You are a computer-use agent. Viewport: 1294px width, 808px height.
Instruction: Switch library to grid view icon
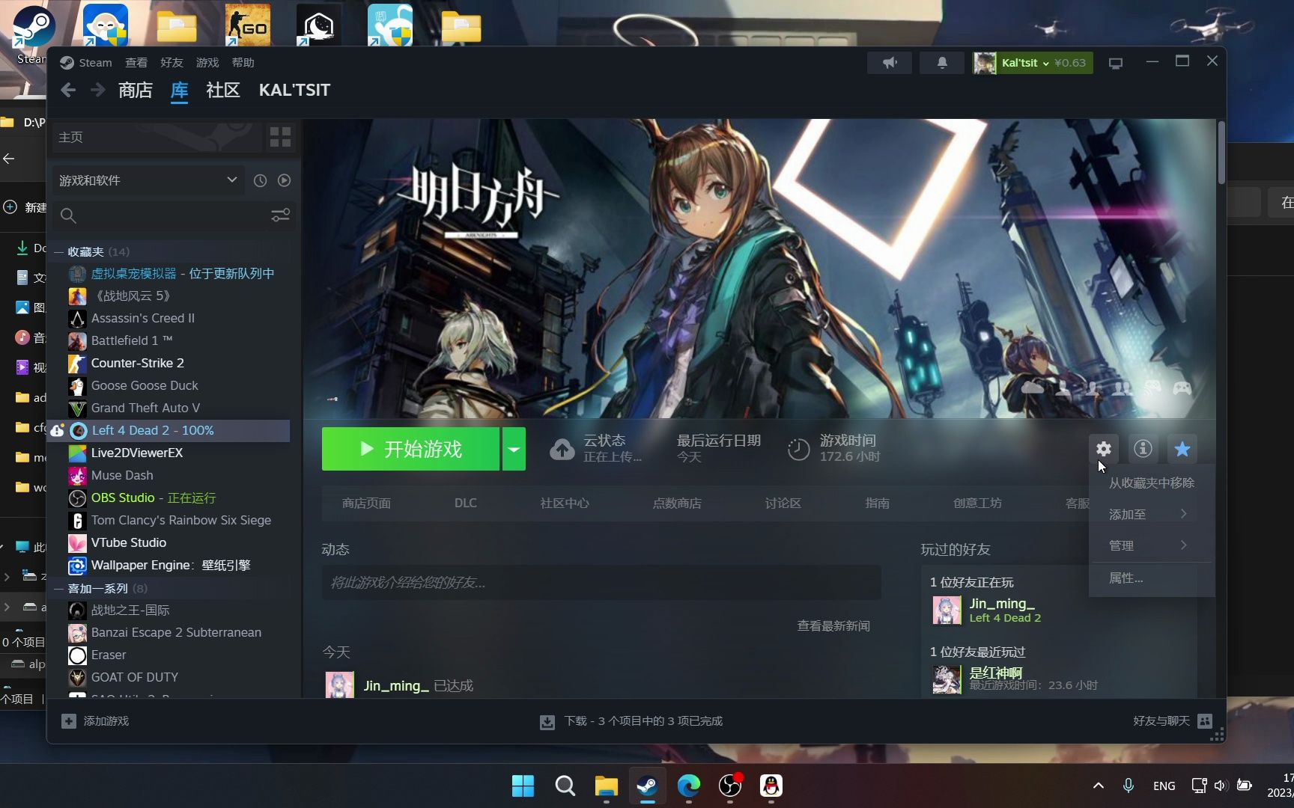tap(280, 137)
